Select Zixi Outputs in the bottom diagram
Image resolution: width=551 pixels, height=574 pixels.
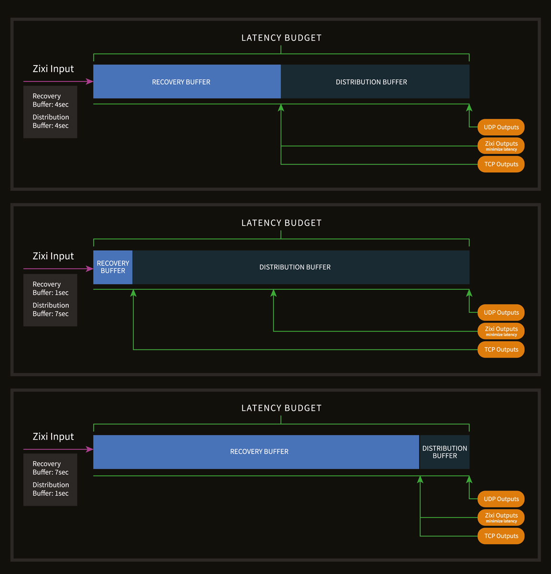pos(501,518)
